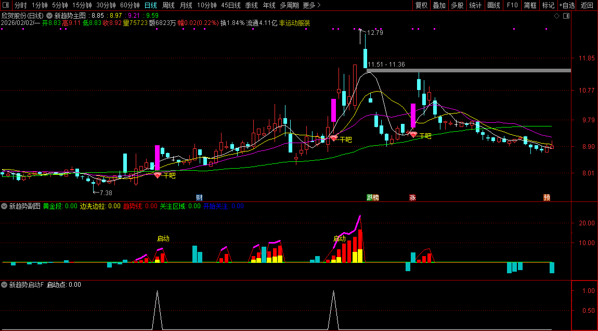Click the 标记 mark button
This screenshot has width=598, height=331.
pyautogui.click(x=548, y=5)
